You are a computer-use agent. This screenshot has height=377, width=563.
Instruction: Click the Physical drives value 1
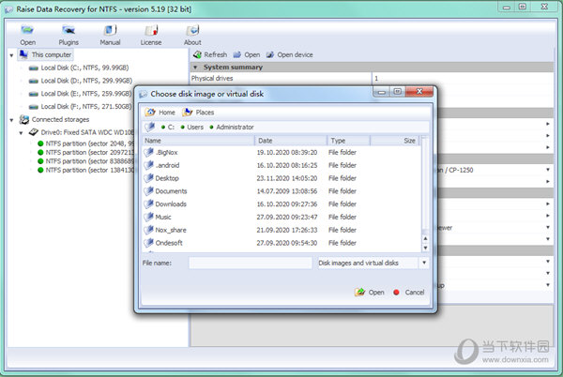click(376, 78)
